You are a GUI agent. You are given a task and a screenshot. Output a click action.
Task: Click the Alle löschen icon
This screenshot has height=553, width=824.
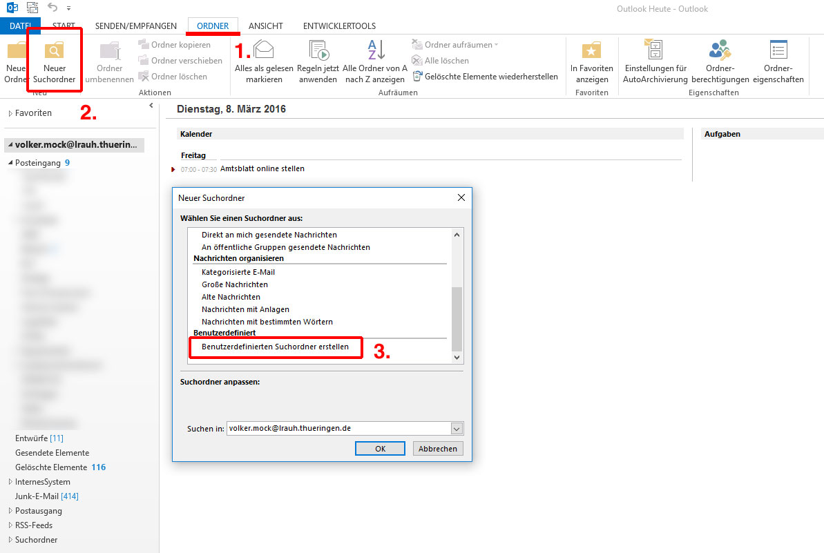click(416, 60)
